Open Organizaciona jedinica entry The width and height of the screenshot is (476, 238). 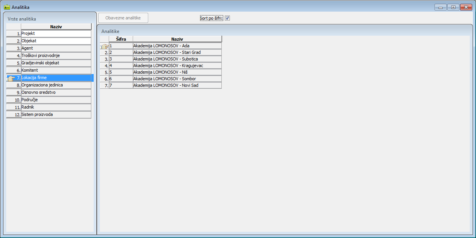[56, 85]
